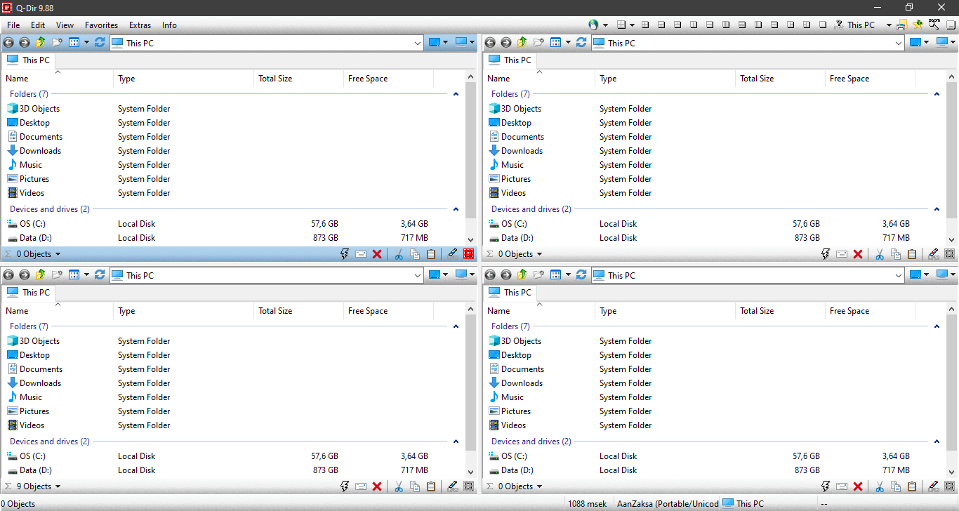This screenshot has width=959, height=511.
Task: Click the scissors cut icon in the upper-left pane
Action: pyautogui.click(x=398, y=254)
